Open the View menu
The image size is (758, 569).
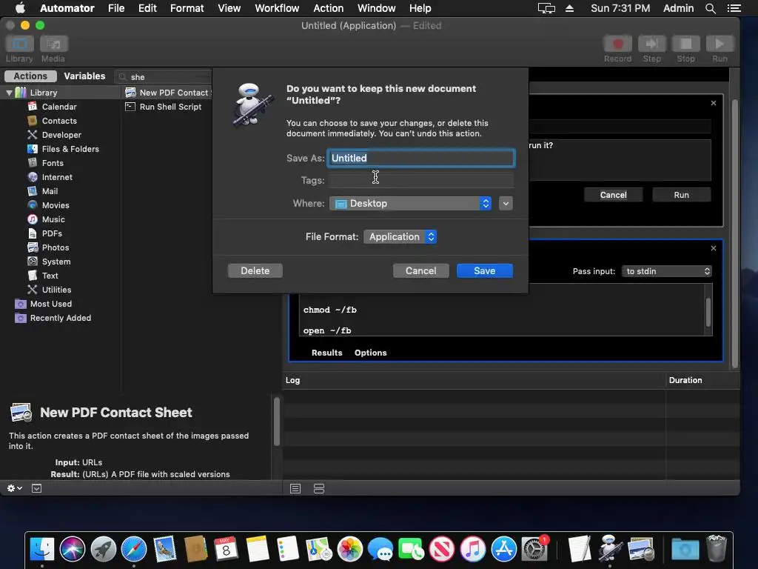pos(229,8)
